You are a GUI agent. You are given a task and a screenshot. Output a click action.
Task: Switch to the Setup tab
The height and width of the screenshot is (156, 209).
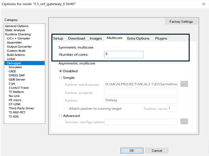(x=58, y=39)
